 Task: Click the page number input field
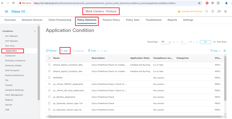(x=184, y=42)
